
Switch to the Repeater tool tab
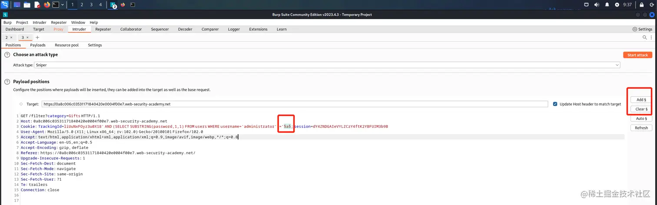point(103,29)
